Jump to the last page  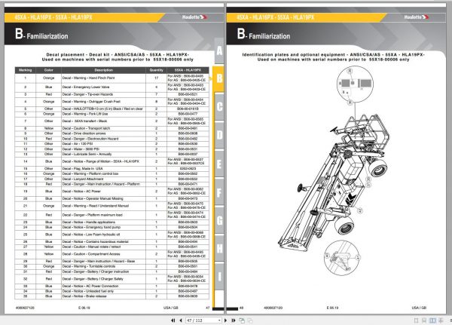tap(234, 320)
